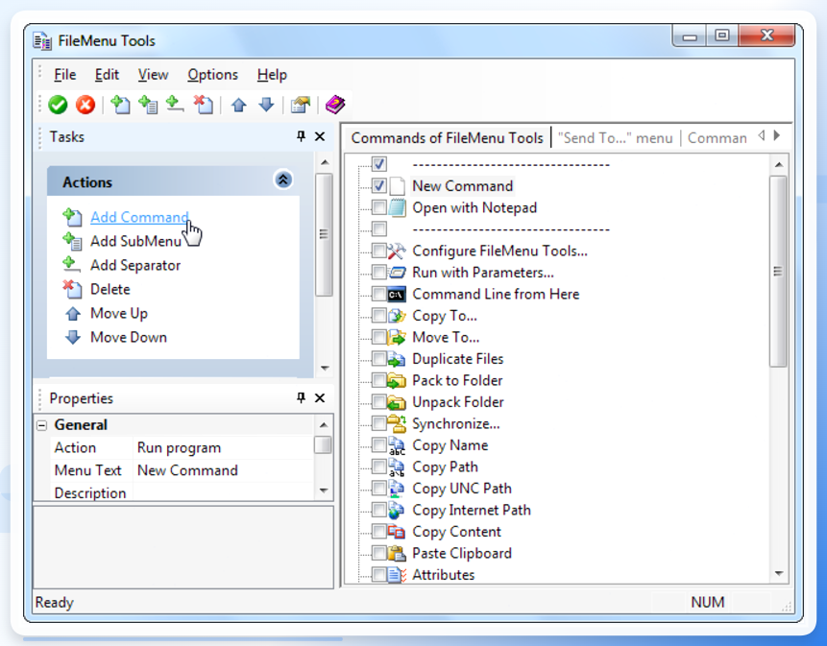The width and height of the screenshot is (827, 646).
Task: Uncheck the New Command checkbox
Action: (378, 186)
